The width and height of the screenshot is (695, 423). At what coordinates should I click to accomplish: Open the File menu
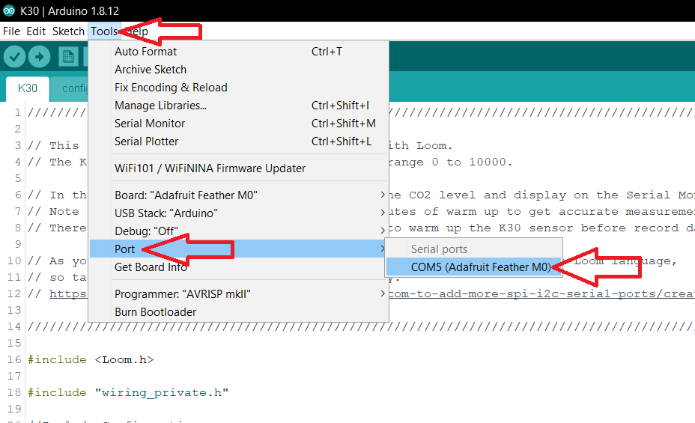(11, 31)
